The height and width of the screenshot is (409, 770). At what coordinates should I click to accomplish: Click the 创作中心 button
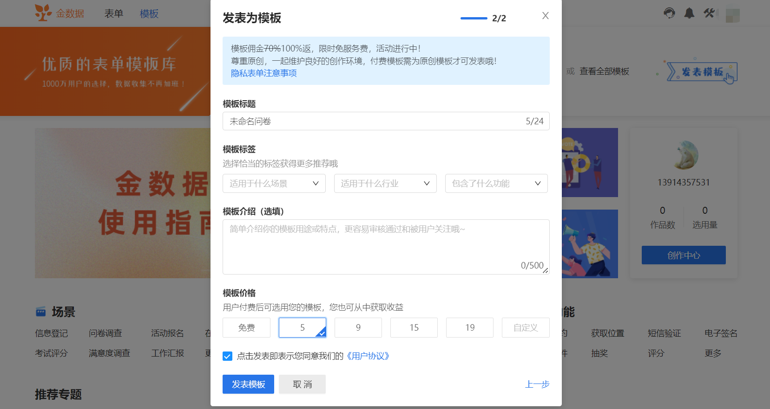click(x=684, y=255)
